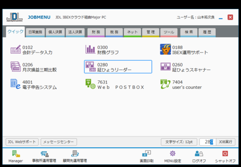Click the JDL logo
Screen dimensions: 241x167
[14, 17]
